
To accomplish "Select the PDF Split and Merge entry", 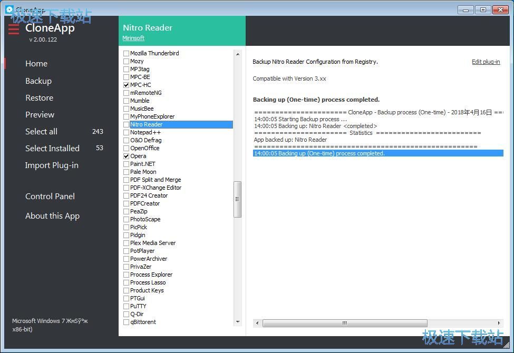I will click(x=156, y=180).
